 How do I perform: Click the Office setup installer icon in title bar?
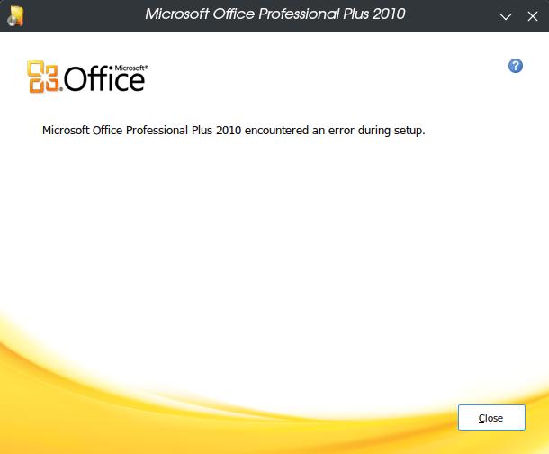pyautogui.click(x=16, y=16)
